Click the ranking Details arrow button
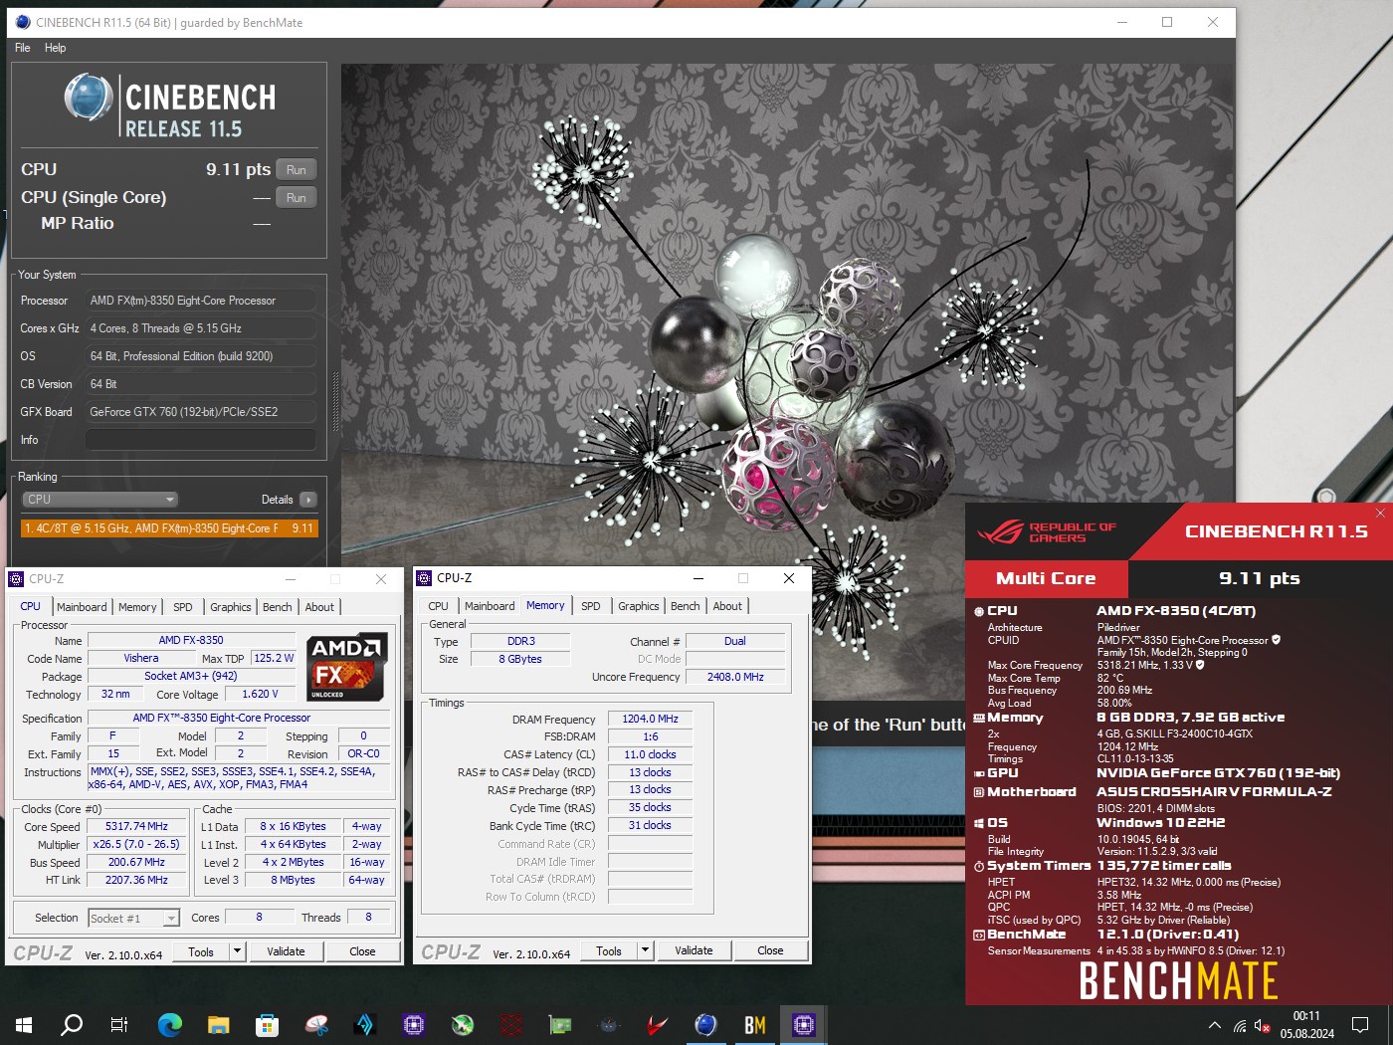1393x1045 pixels. point(307,500)
